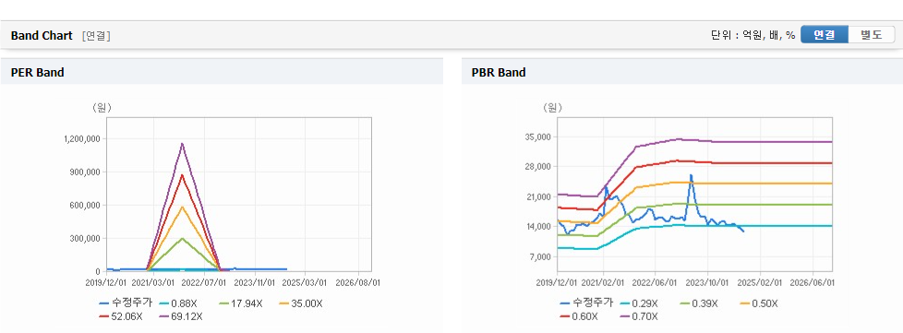Viewport: 903px width, 333px height.
Task: Toggle 0.60X legend series
Action: click(579, 316)
